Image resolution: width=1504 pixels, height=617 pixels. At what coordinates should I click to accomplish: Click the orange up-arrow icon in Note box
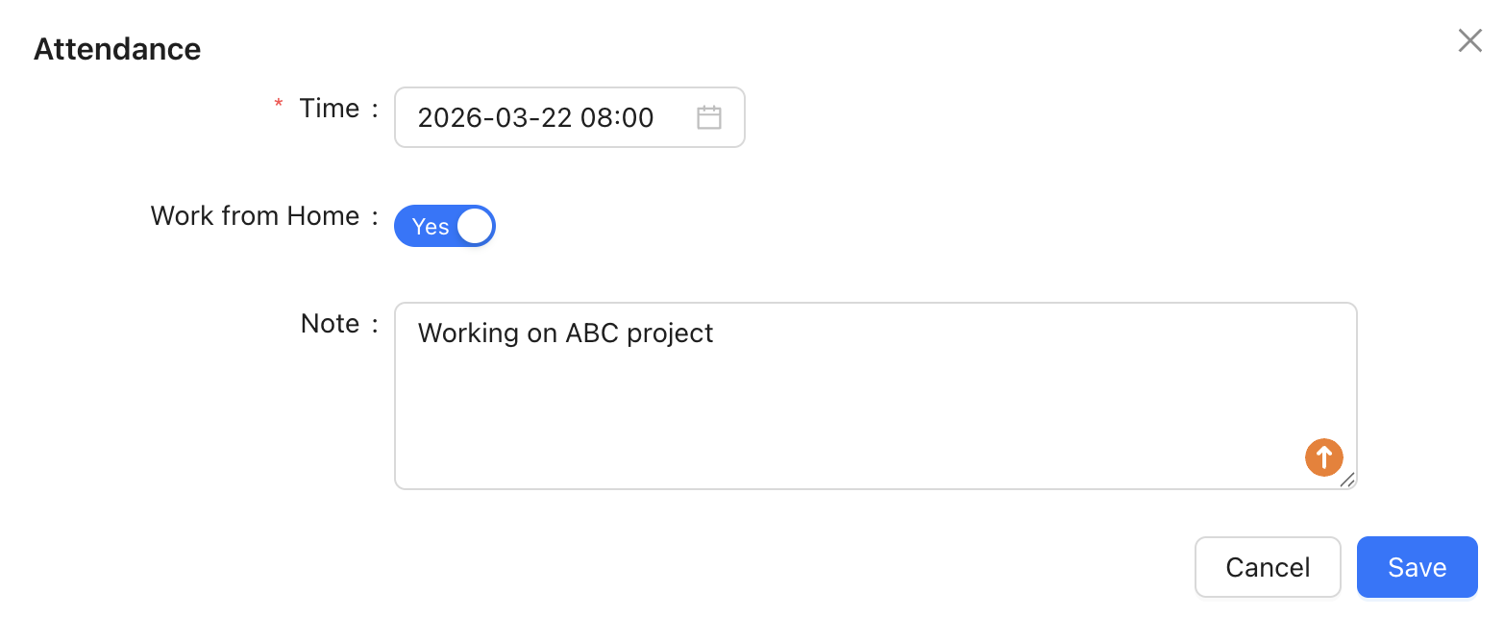tap(1323, 457)
